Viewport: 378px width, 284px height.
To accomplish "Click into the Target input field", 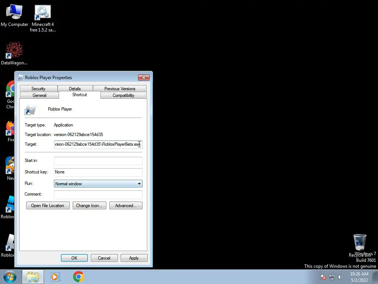I will pyautogui.click(x=98, y=145).
